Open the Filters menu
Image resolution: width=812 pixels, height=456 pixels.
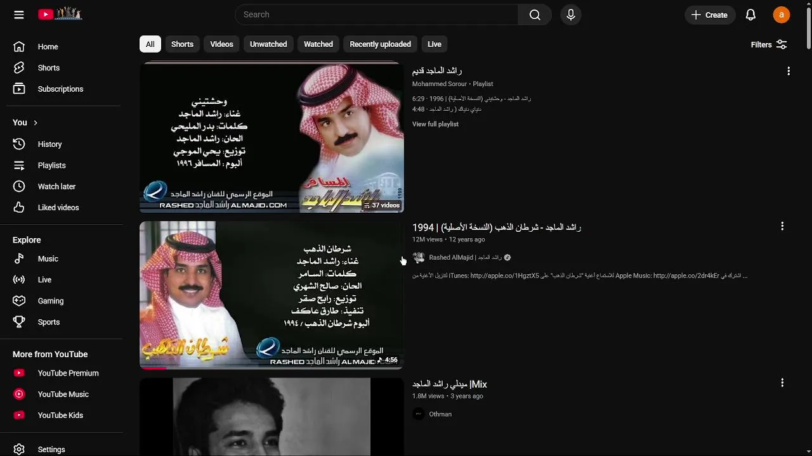(x=769, y=44)
